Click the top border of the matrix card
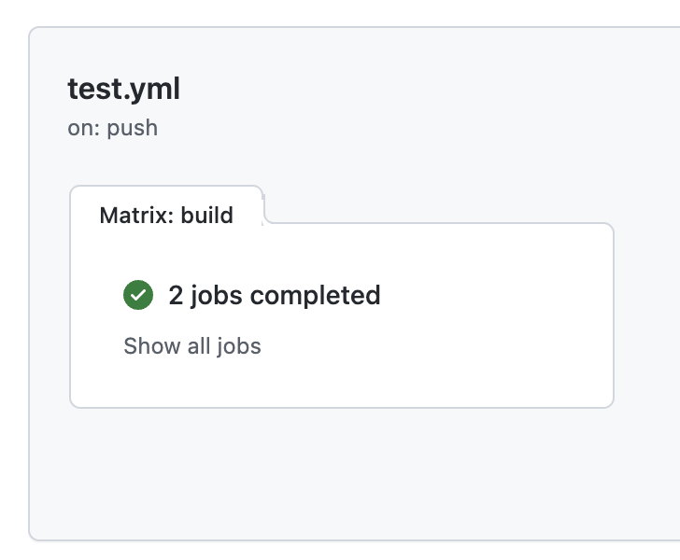Image resolution: width=680 pixels, height=560 pixels. coord(438,223)
